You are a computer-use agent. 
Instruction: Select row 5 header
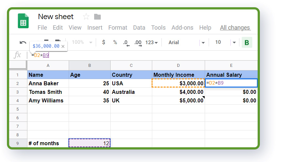pos(18,109)
